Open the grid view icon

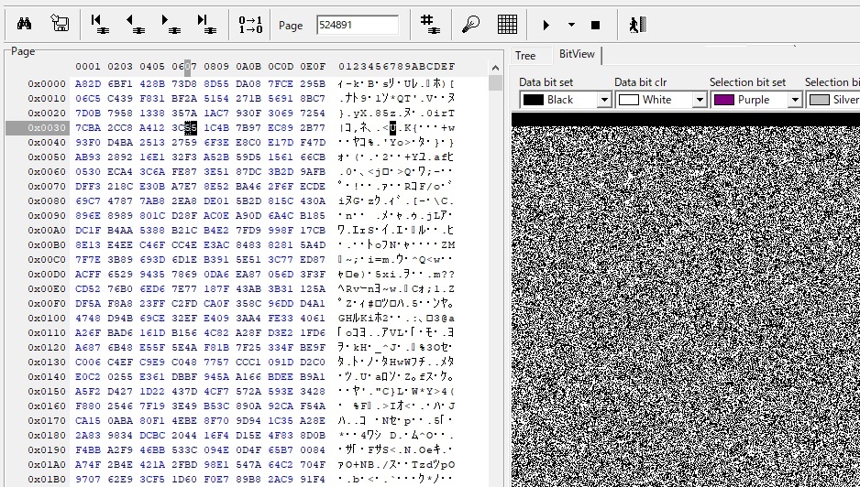click(507, 25)
